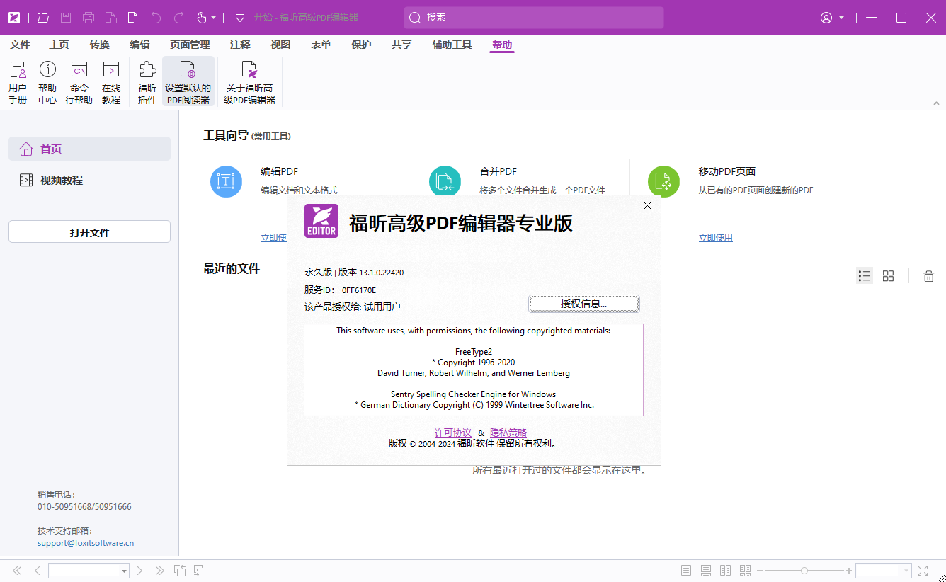Select 首页 in the left sidebar

[x=89, y=149]
